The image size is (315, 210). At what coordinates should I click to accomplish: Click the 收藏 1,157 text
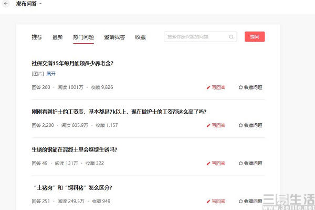click(107, 125)
